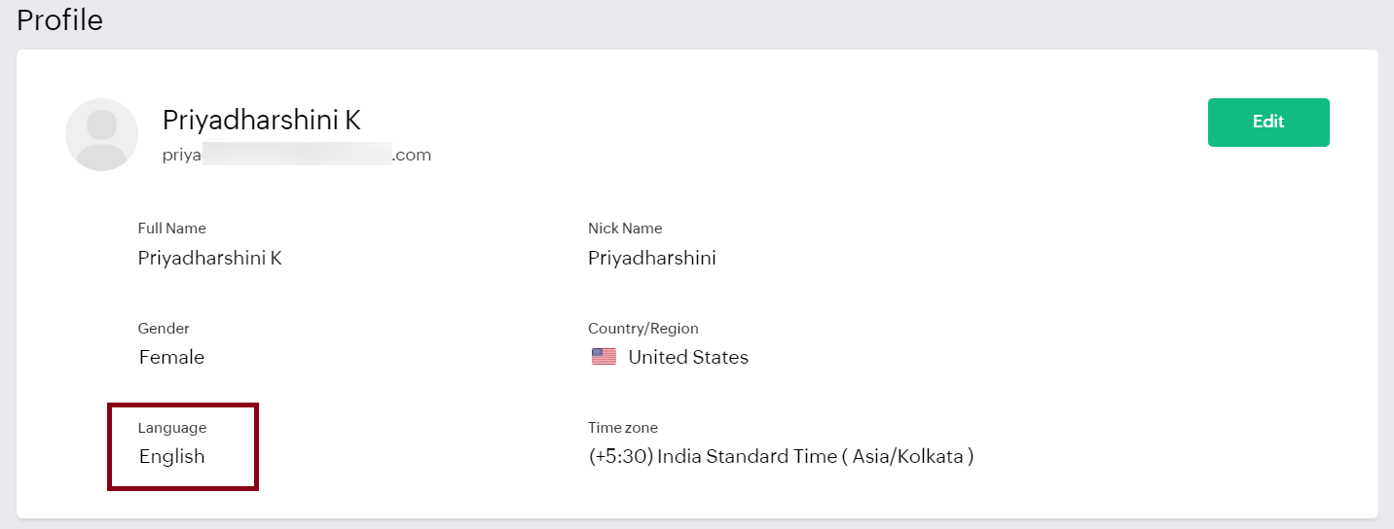Click the Nick Name field label
The width and height of the screenshot is (1394, 529).
click(624, 229)
